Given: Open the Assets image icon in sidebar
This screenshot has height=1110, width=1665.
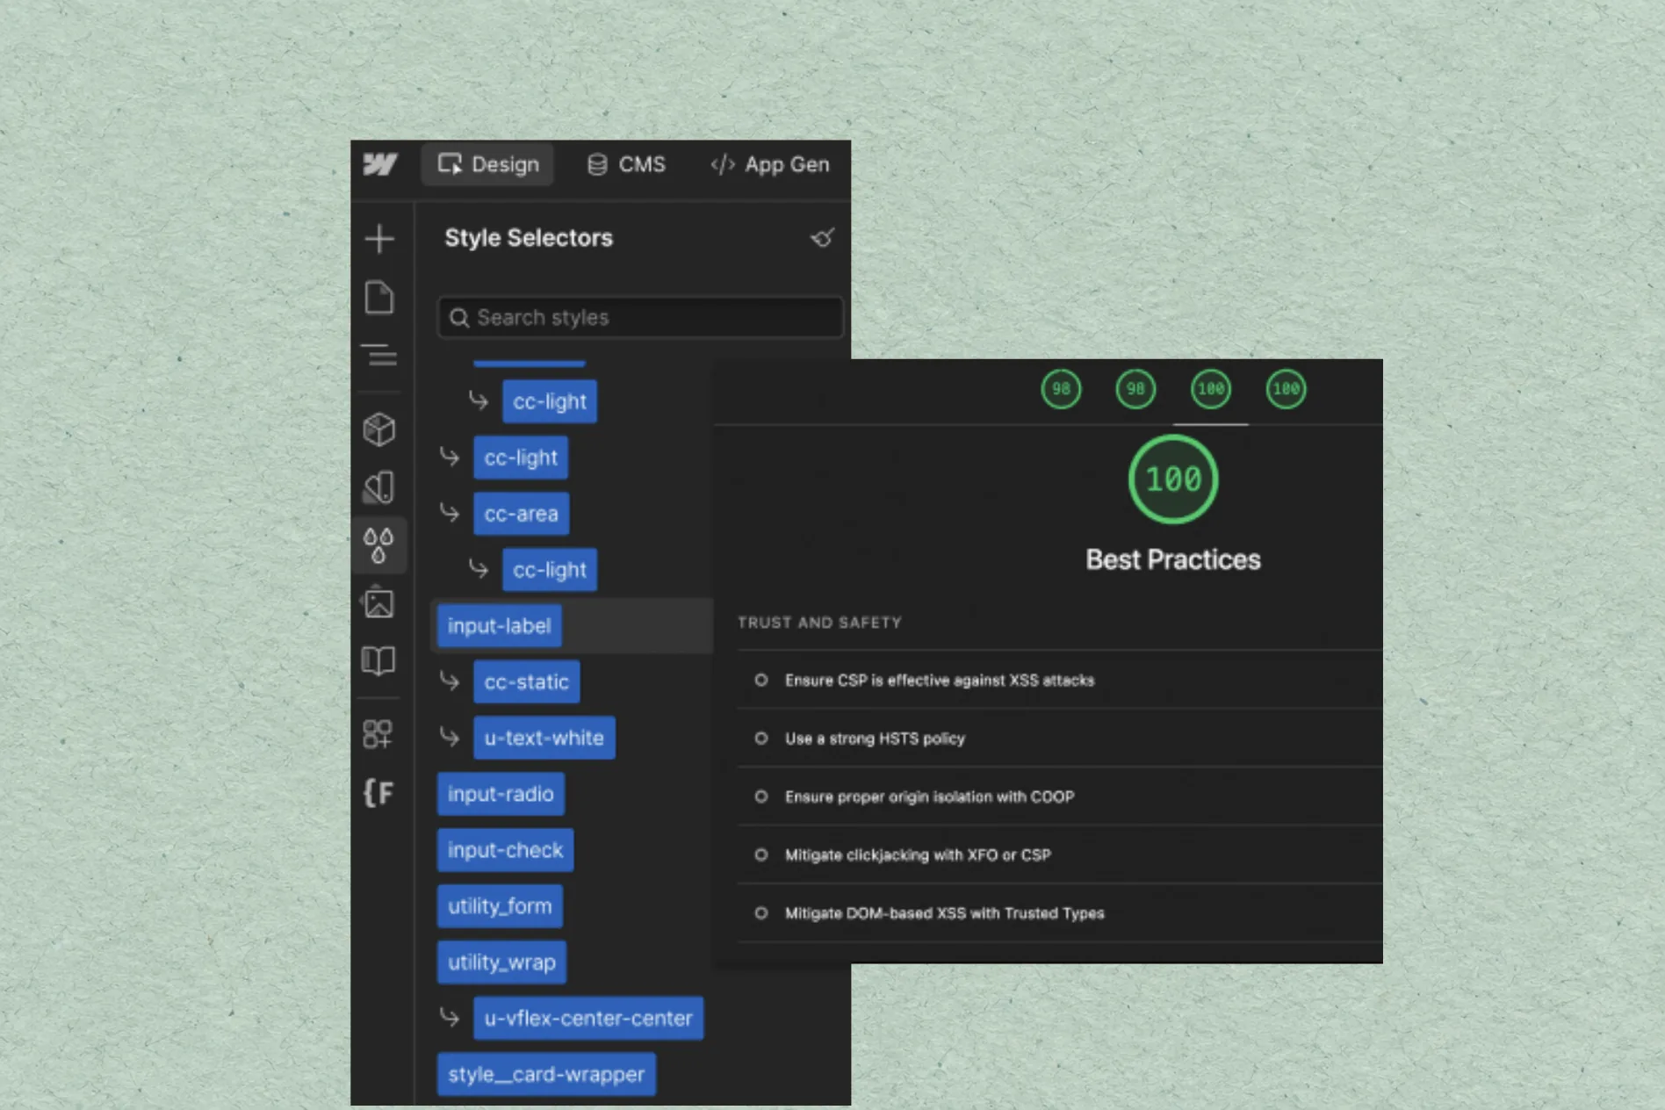Looking at the screenshot, I should pos(378,603).
